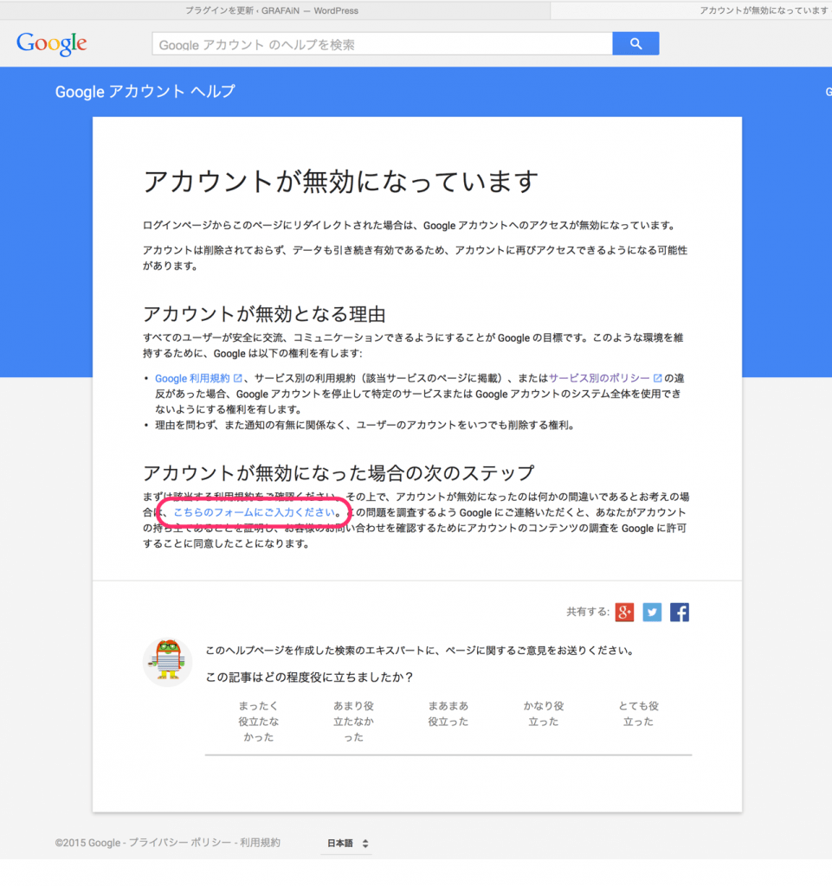Rate the article かなり役立った

[543, 714]
